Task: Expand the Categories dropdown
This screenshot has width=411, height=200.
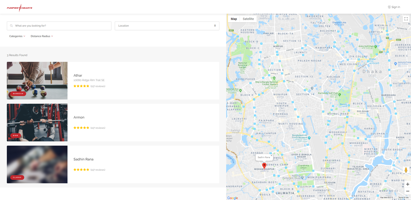Action: [17, 36]
